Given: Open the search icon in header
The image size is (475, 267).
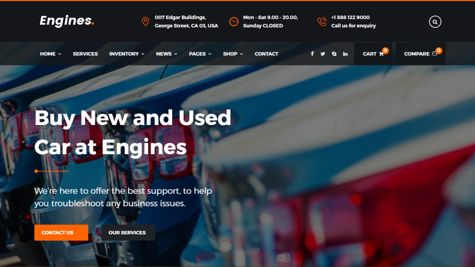Looking at the screenshot, I should coord(435,22).
